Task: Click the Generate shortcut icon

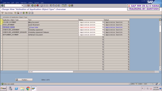Action: 65,5
